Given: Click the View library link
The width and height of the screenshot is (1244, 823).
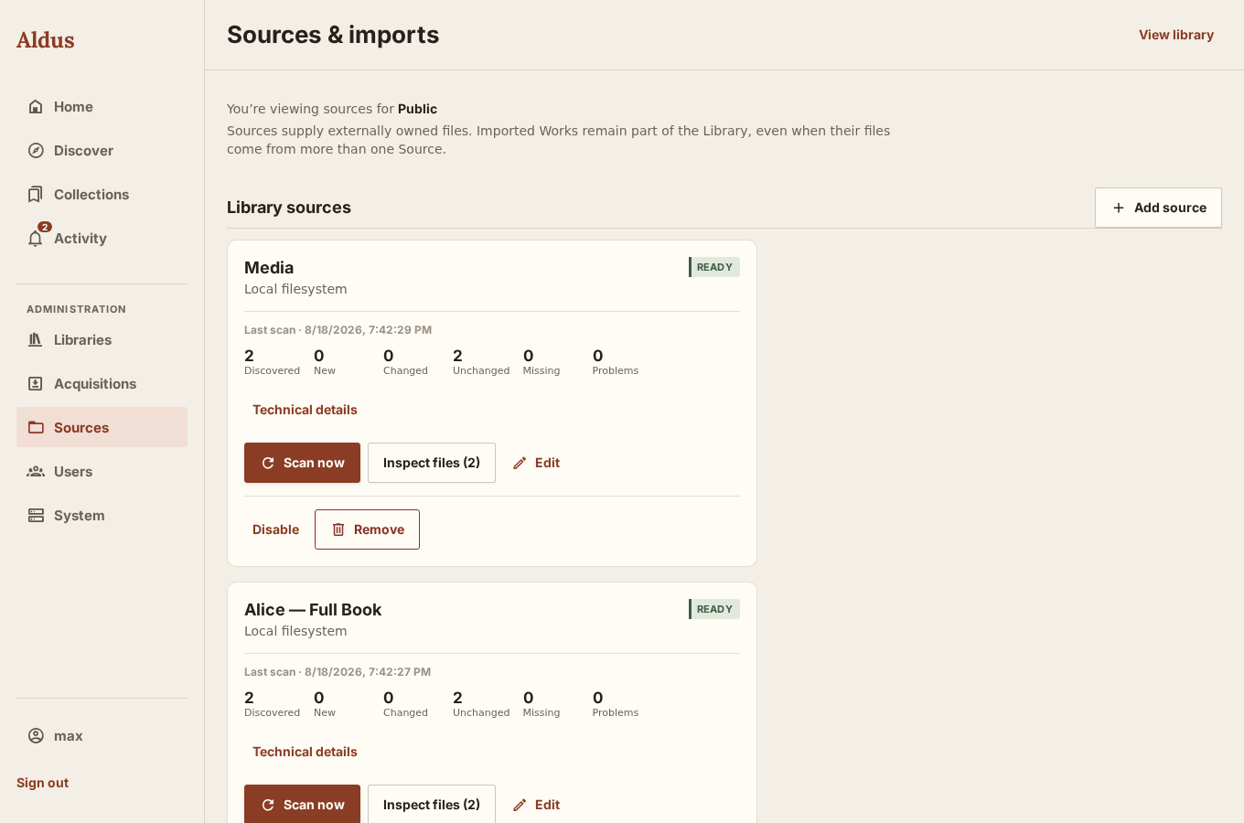Looking at the screenshot, I should 1176,35.
